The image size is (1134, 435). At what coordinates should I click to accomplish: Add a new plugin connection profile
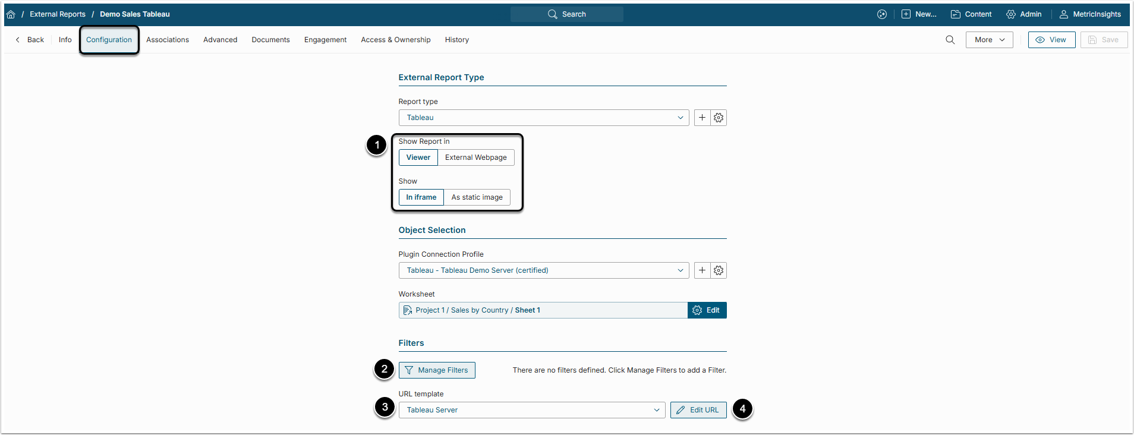[703, 270]
